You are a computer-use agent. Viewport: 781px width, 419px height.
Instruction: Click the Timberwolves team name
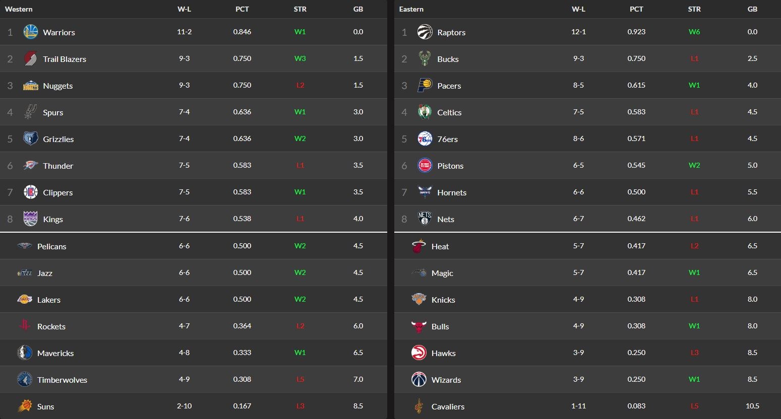point(62,380)
